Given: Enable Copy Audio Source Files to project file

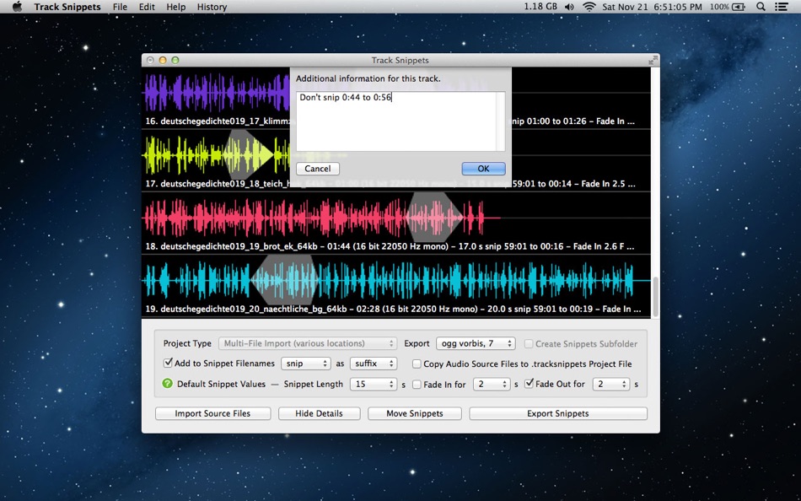Looking at the screenshot, I should 417,364.
